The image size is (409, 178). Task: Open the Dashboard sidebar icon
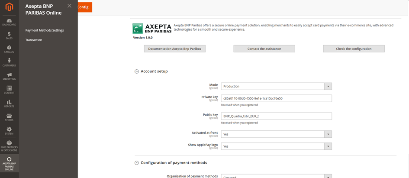coord(9,22)
